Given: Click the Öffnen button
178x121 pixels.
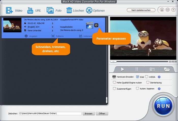Looking at the screenshot, I should pos(102,114).
